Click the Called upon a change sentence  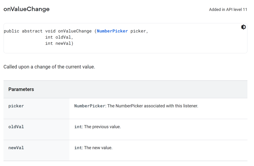click(49, 67)
